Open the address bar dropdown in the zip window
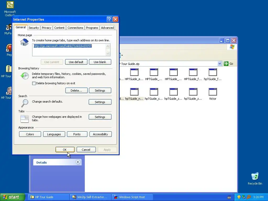 pos(220,64)
